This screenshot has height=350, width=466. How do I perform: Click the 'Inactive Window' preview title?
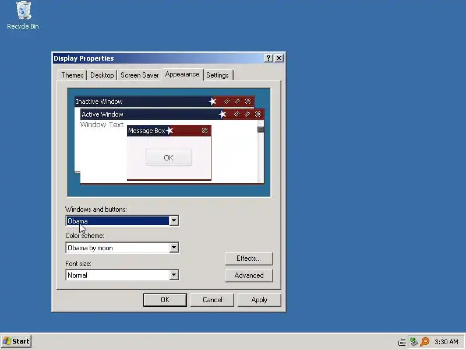coord(99,101)
